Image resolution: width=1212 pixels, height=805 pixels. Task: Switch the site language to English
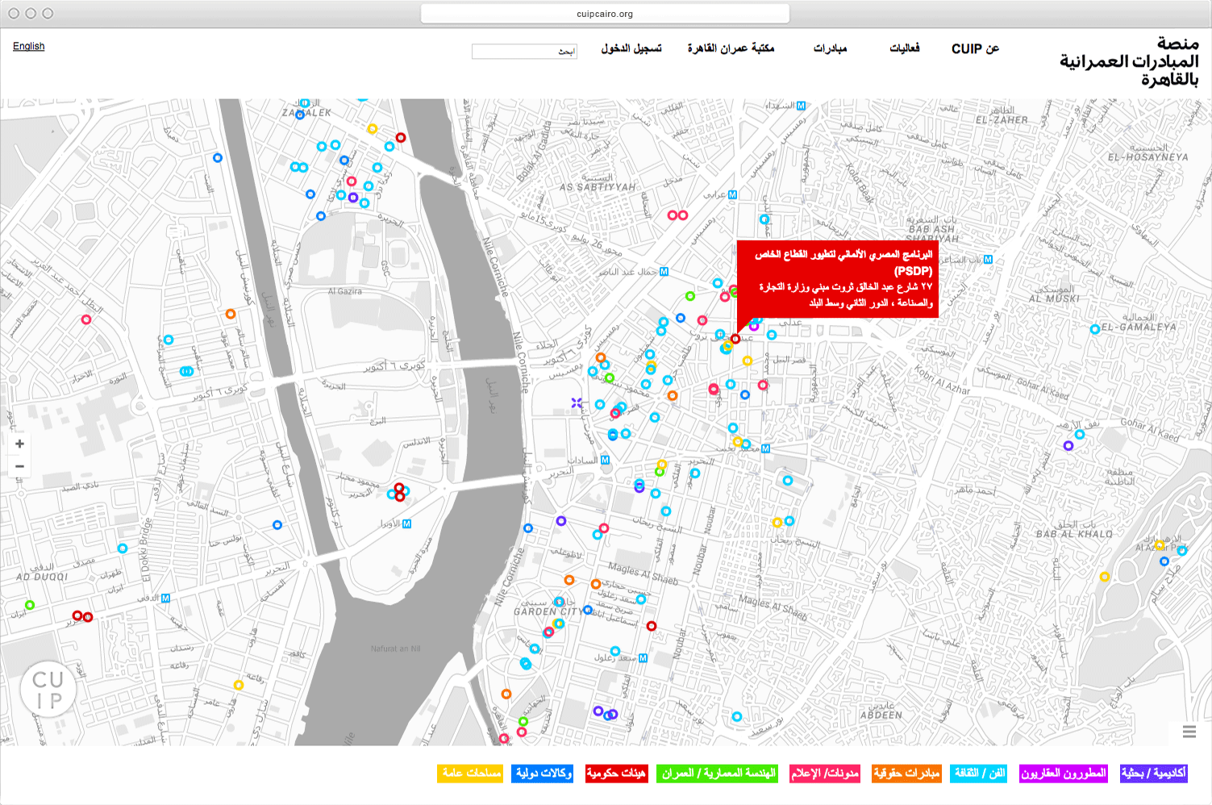point(29,46)
